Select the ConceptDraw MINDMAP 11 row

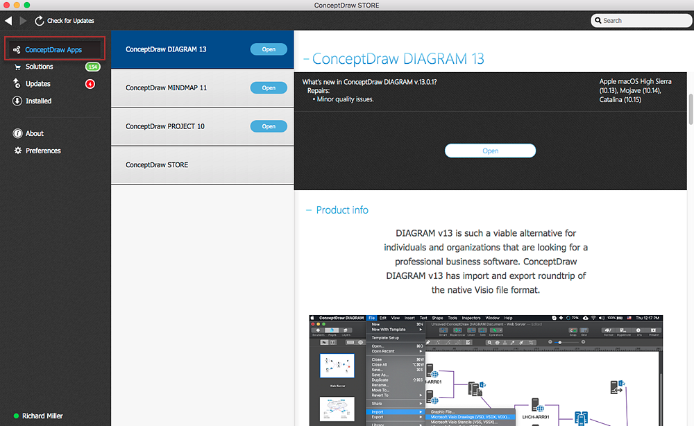202,87
